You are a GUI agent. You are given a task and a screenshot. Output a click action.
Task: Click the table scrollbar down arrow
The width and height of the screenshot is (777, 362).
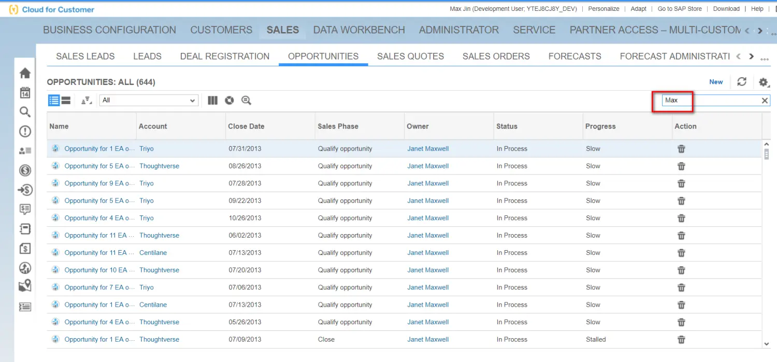click(767, 344)
